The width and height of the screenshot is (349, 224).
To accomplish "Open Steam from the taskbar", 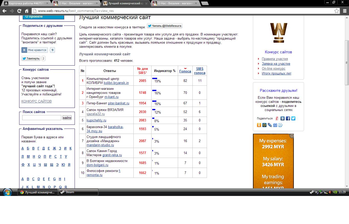I will coord(78,192).
